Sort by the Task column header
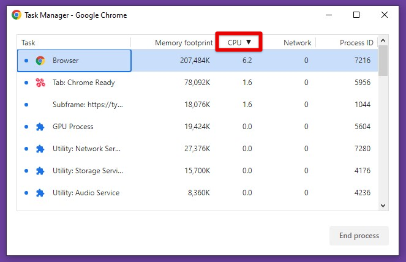 coord(28,43)
